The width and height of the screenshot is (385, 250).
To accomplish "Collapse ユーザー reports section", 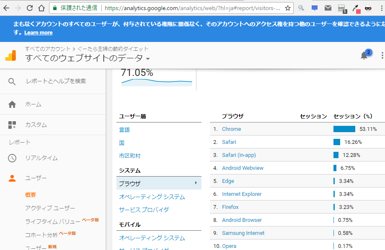I will (36, 178).
